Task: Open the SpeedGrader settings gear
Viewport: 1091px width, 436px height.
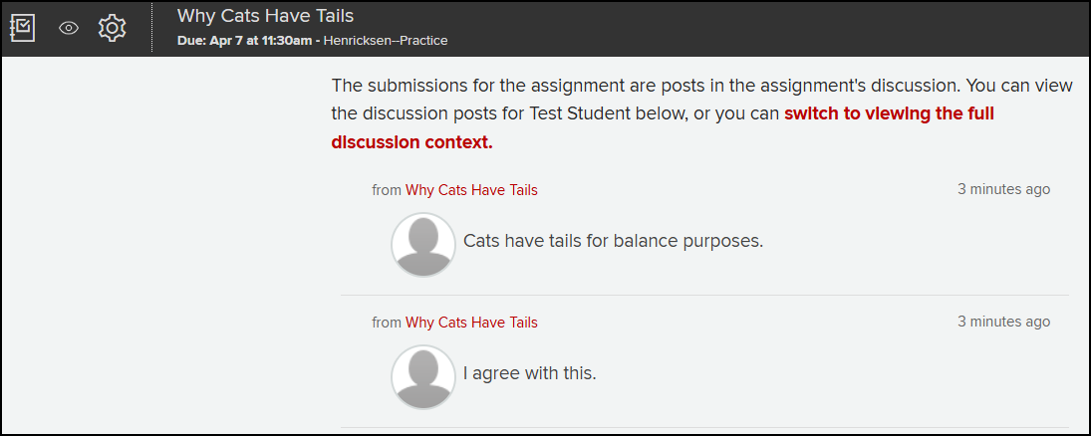Action: pos(112,28)
